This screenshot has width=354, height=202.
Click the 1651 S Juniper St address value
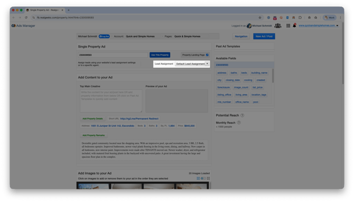pyautogui.click(x=113, y=126)
